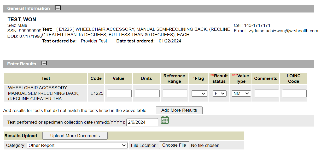Image resolution: width=321 pixels, height=163 pixels.
Task: Collapse the General Information section
Action: tap(58, 8)
